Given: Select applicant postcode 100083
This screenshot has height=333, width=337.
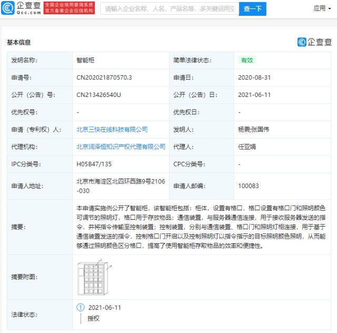Looking at the screenshot, I should (x=248, y=186).
